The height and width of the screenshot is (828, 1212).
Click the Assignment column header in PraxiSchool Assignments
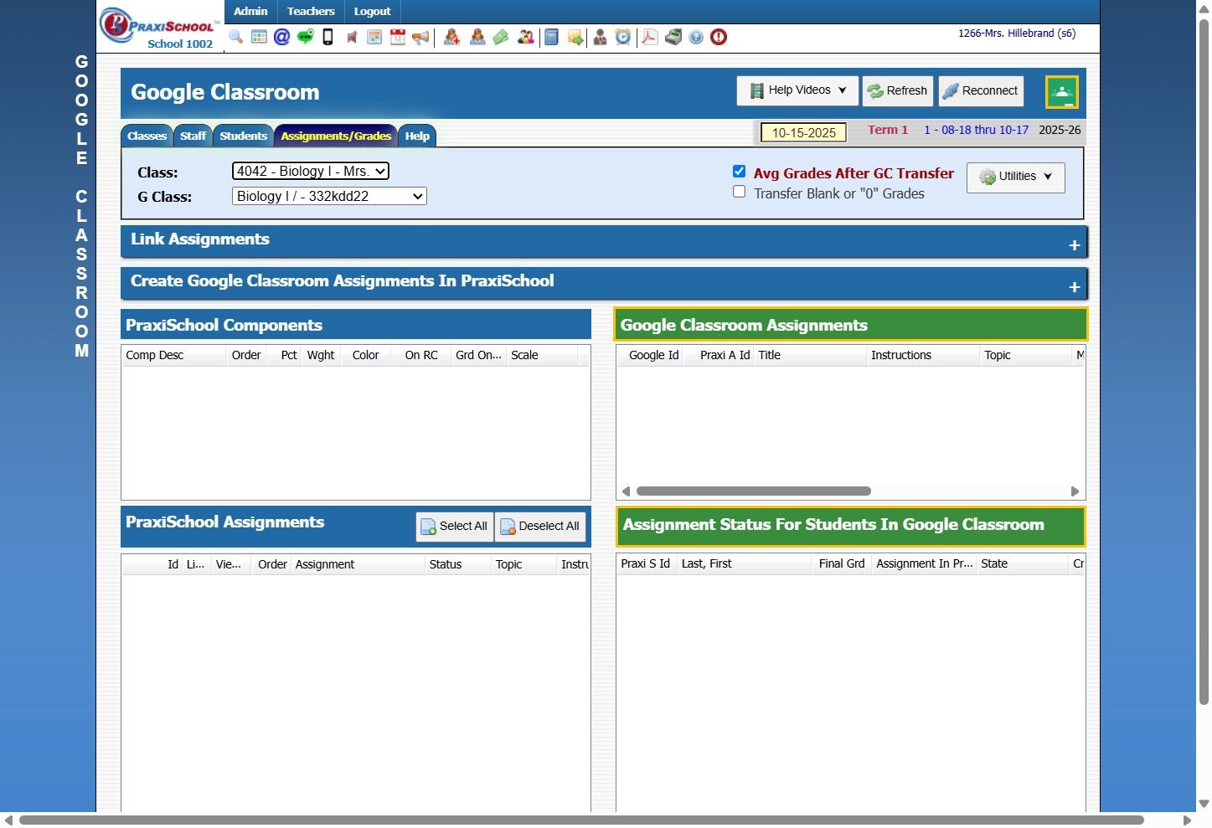point(358,565)
